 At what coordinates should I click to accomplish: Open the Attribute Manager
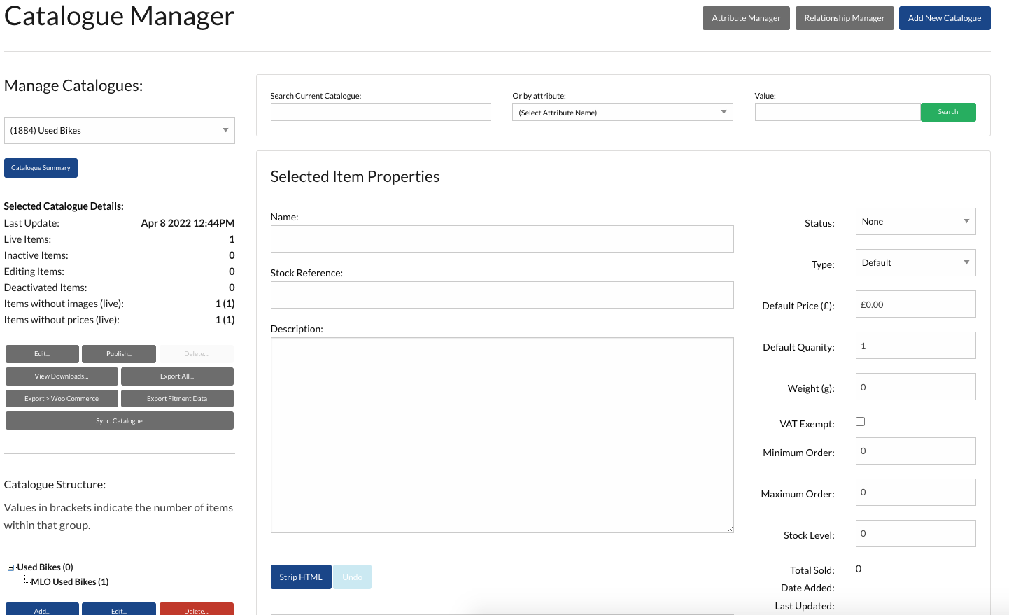click(x=745, y=18)
